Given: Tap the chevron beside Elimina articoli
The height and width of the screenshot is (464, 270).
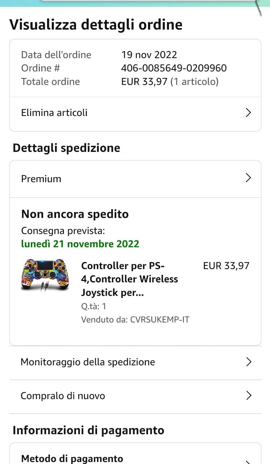Looking at the screenshot, I should click(x=248, y=113).
